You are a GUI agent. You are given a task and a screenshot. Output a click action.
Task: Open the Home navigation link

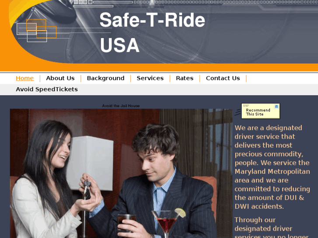[25, 78]
